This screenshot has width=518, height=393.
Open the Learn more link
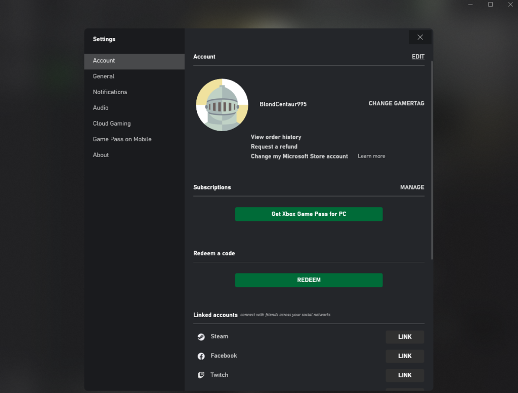(371, 156)
